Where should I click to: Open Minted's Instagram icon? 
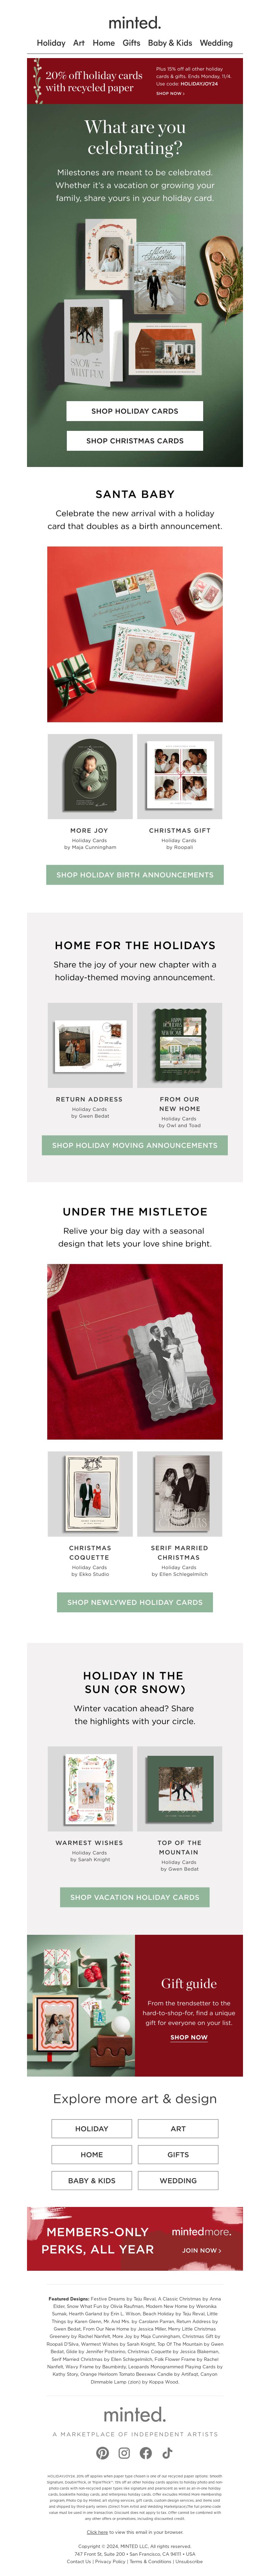(x=124, y=2453)
